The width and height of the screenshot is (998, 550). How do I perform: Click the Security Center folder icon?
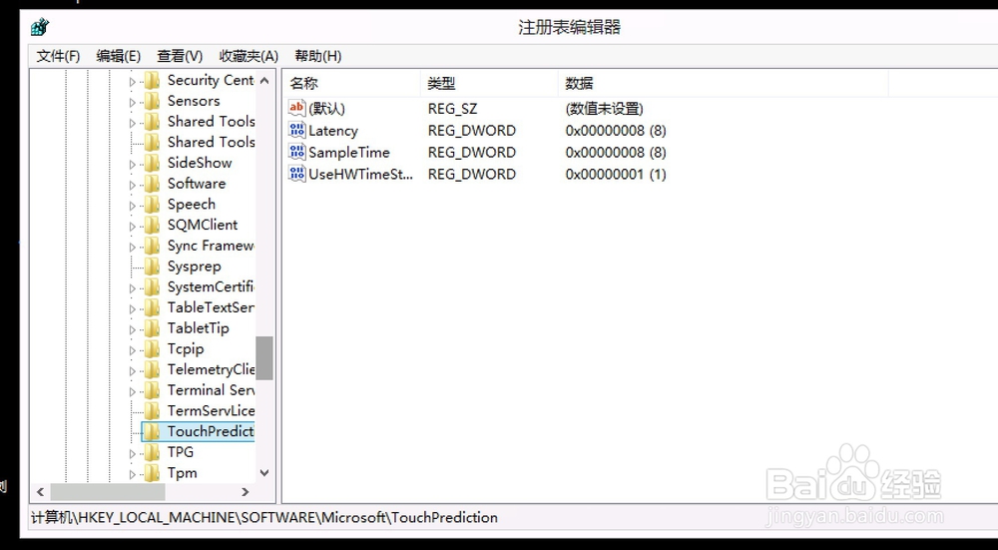[152, 80]
